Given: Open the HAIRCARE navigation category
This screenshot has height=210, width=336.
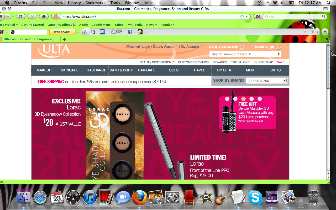Looking at the screenshot, I should point(147,70).
